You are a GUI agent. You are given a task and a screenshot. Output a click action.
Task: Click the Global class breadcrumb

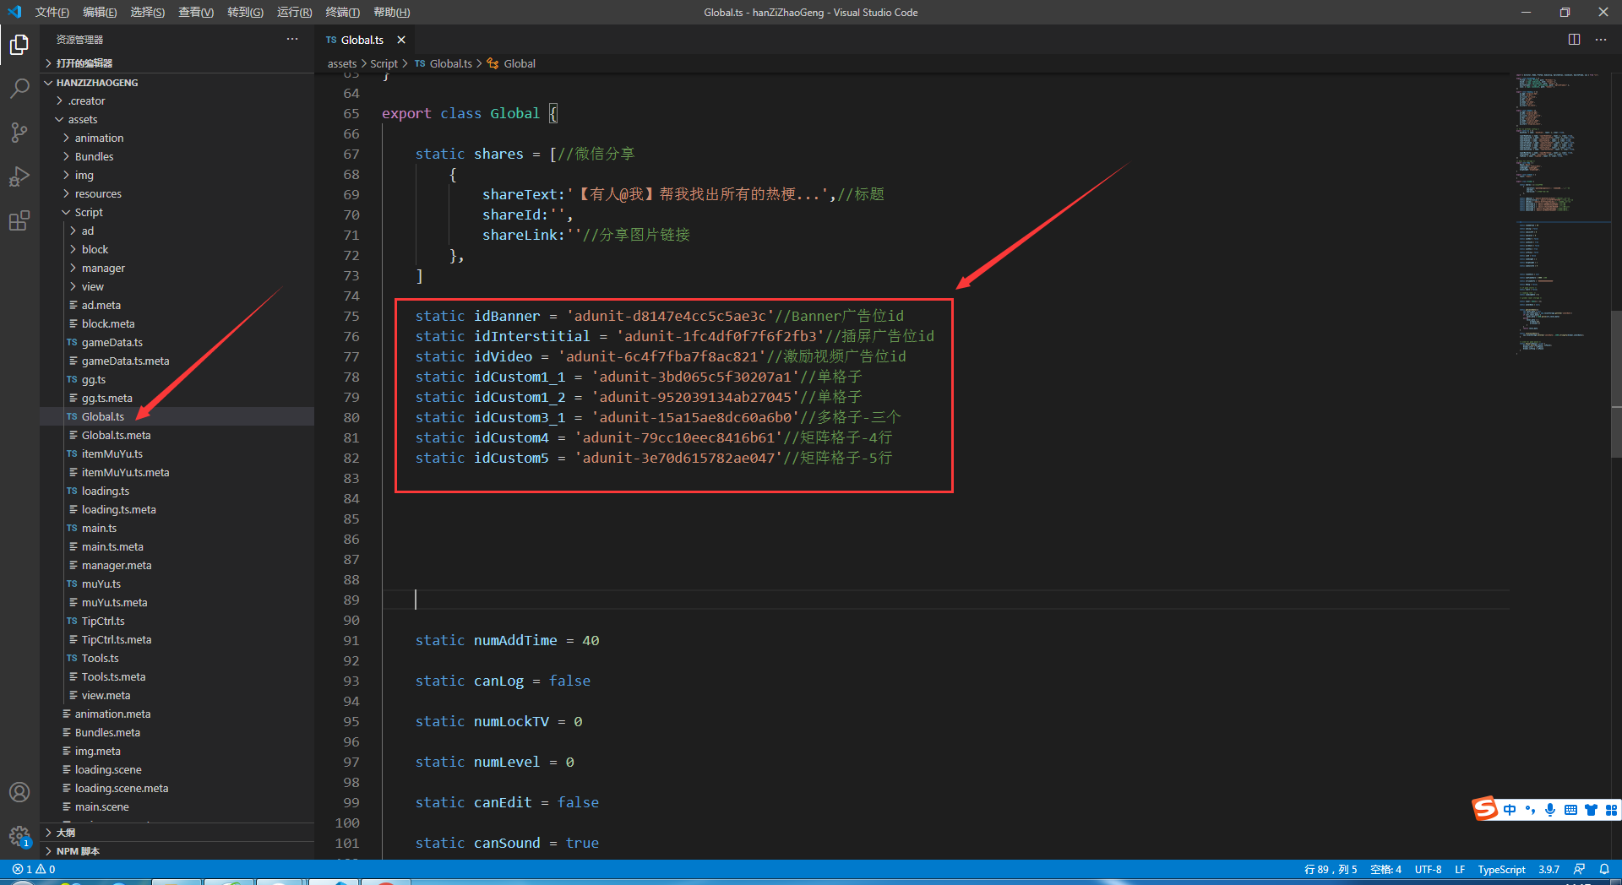pyautogui.click(x=512, y=63)
